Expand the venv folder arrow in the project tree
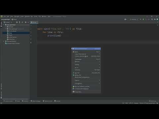Screen dimensions: 159x119 coord(6,29)
